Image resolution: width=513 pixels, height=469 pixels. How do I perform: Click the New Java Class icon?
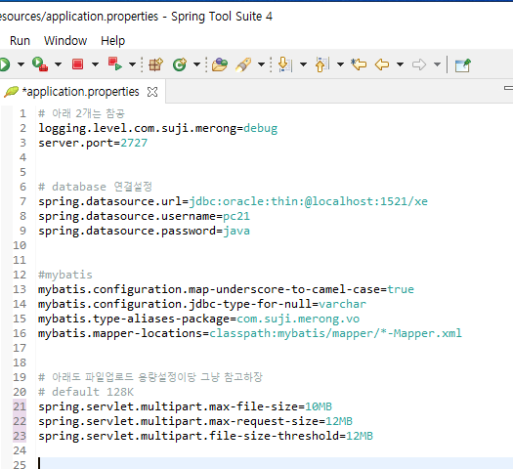pos(180,64)
